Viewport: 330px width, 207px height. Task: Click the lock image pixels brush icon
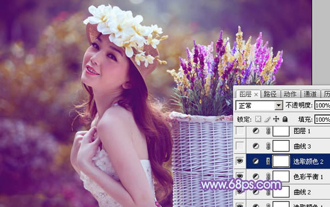click(267, 119)
